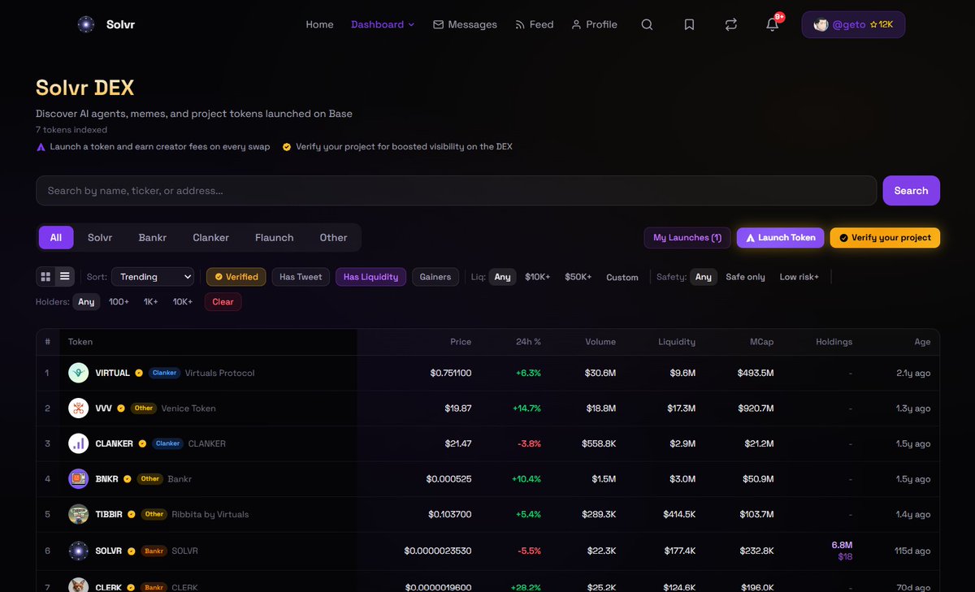Select Safe only safety filter

[745, 277]
